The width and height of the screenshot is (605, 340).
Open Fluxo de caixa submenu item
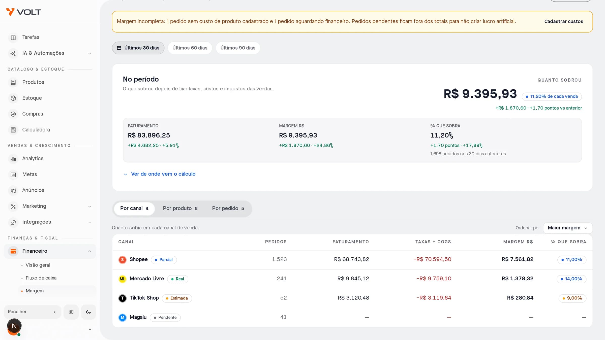41,278
